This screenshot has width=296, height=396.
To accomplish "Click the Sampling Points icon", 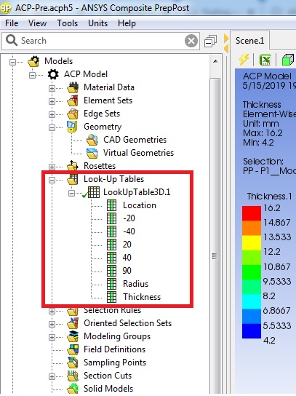I will tap(73, 363).
